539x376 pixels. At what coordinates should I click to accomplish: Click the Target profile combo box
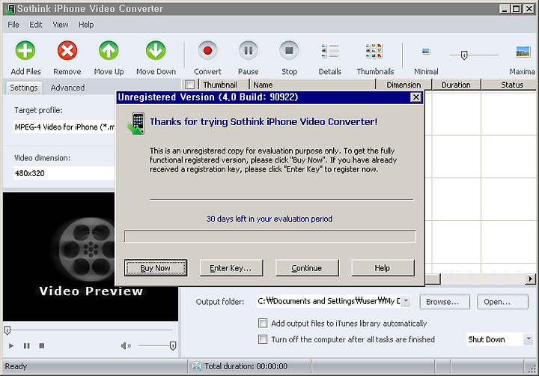point(64,127)
